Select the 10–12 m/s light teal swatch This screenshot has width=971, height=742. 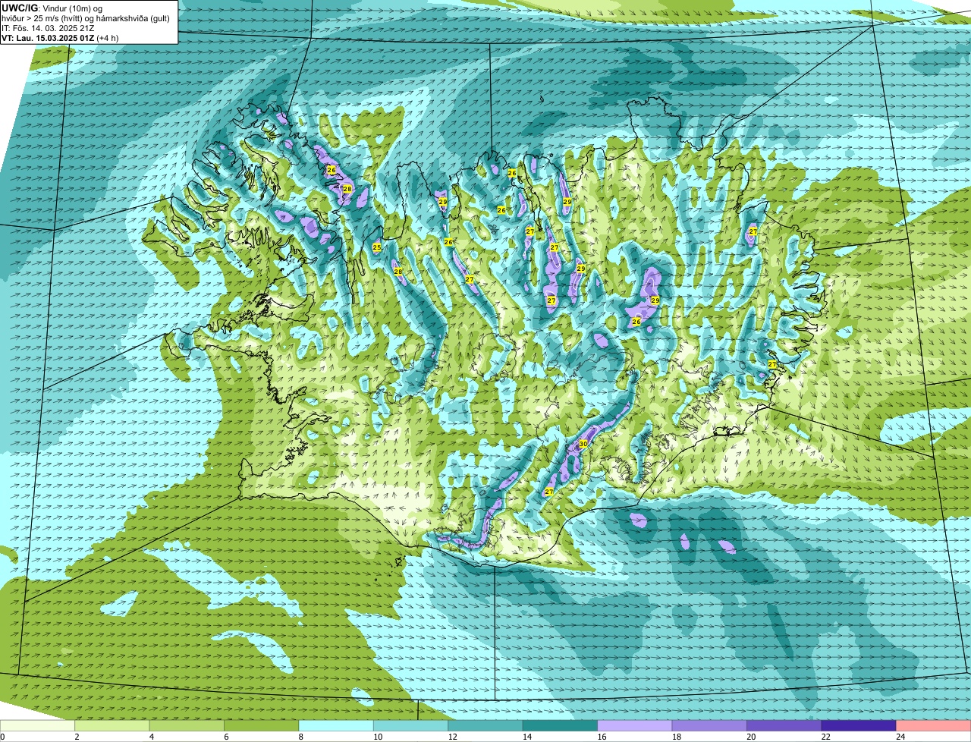coord(412,725)
